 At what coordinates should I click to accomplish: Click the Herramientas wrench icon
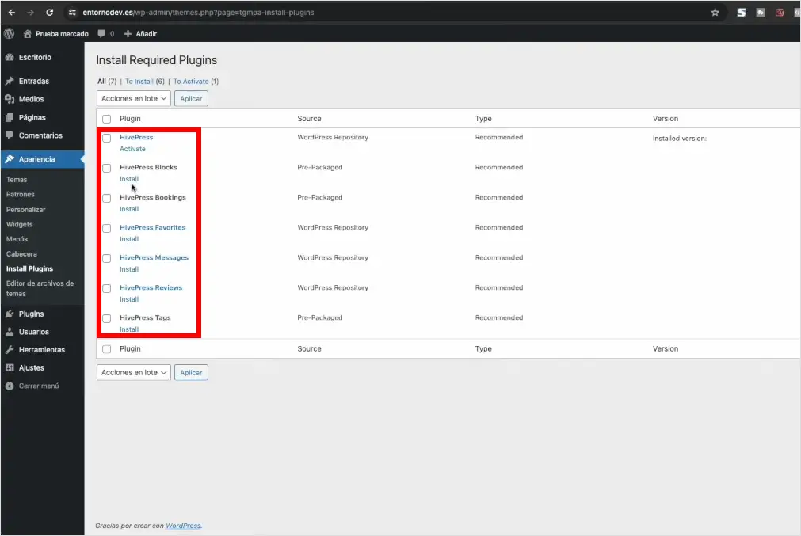coord(10,350)
